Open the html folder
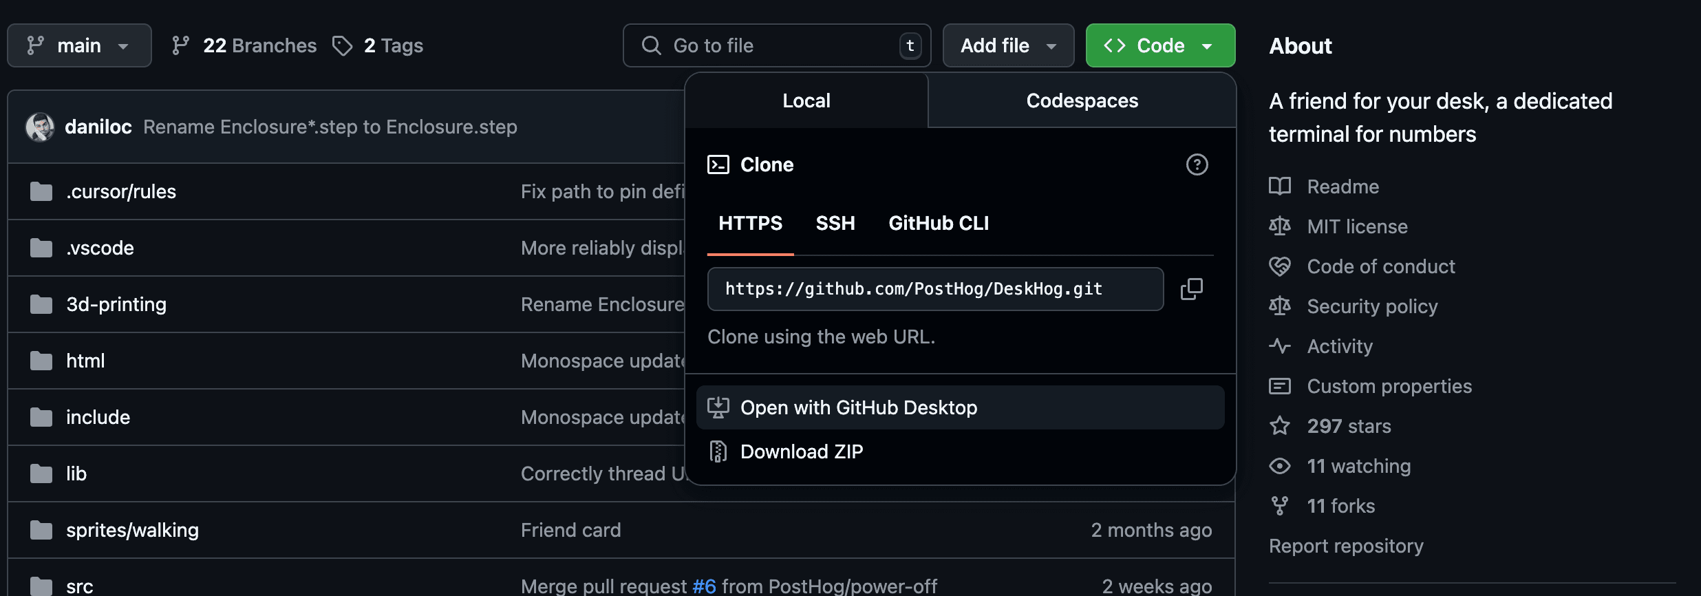 (85, 361)
